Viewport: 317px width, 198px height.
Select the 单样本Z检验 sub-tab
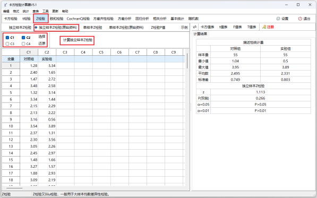click(x=92, y=28)
